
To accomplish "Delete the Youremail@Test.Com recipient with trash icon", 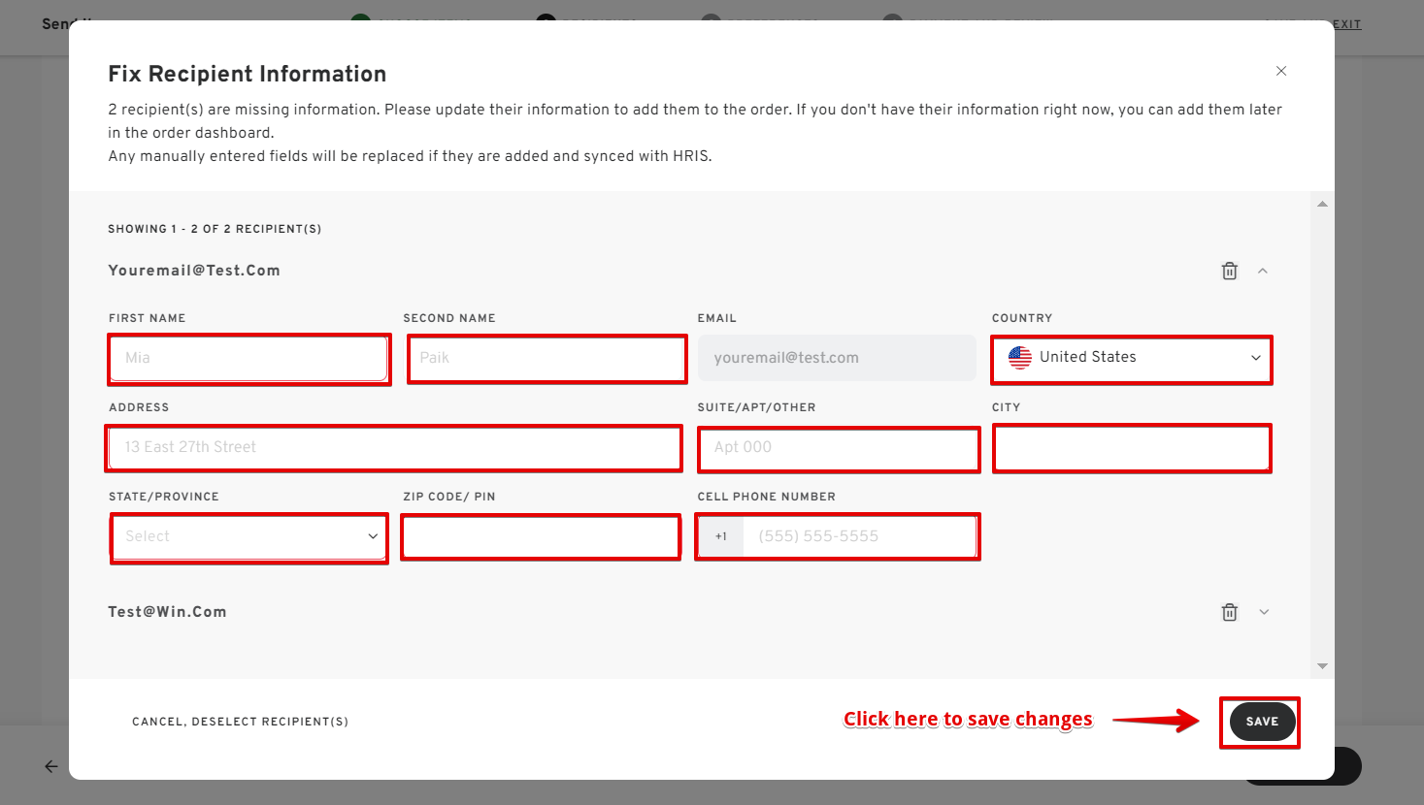I will click(1229, 272).
